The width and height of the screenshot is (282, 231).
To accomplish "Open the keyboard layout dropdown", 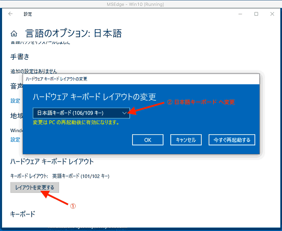I will point(81,114).
